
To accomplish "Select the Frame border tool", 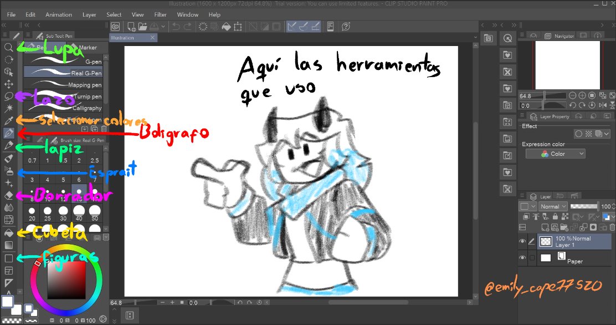I will 9,270.
